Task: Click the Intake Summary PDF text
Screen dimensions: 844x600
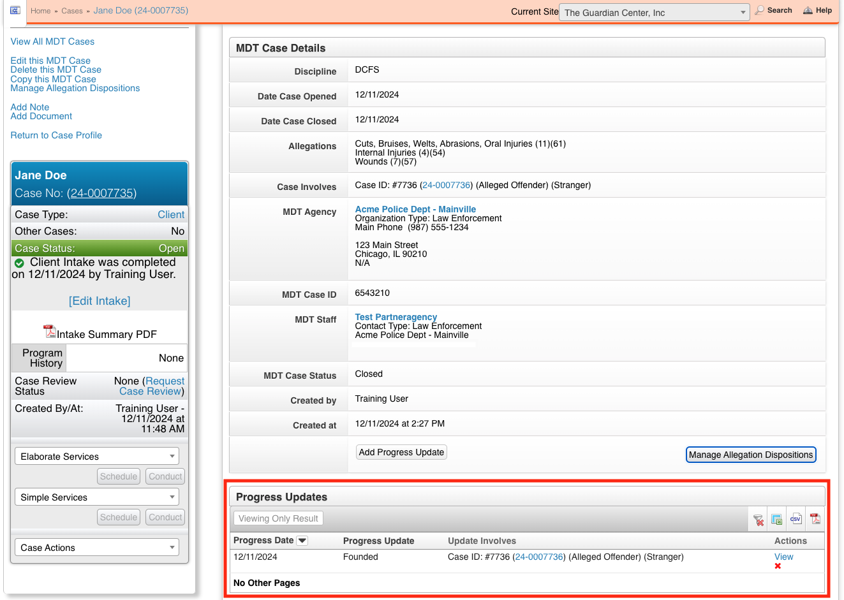Action: 107,335
